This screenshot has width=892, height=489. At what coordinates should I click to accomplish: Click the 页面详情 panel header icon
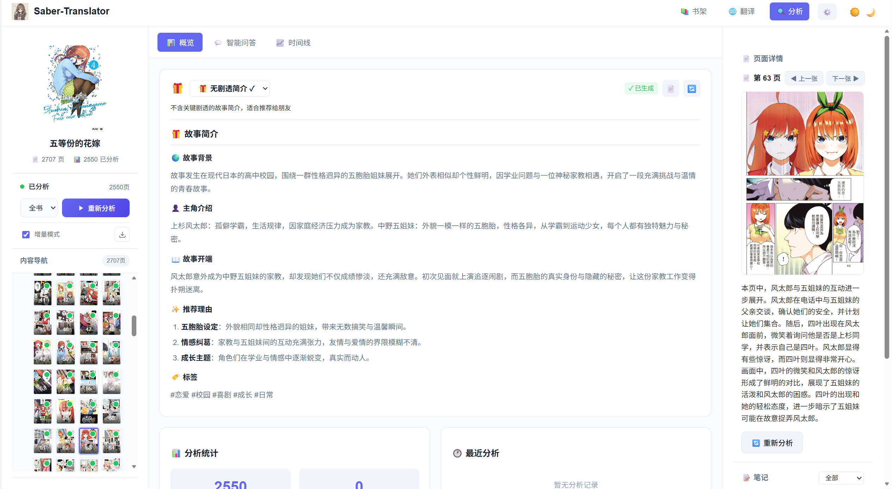pyautogui.click(x=746, y=58)
